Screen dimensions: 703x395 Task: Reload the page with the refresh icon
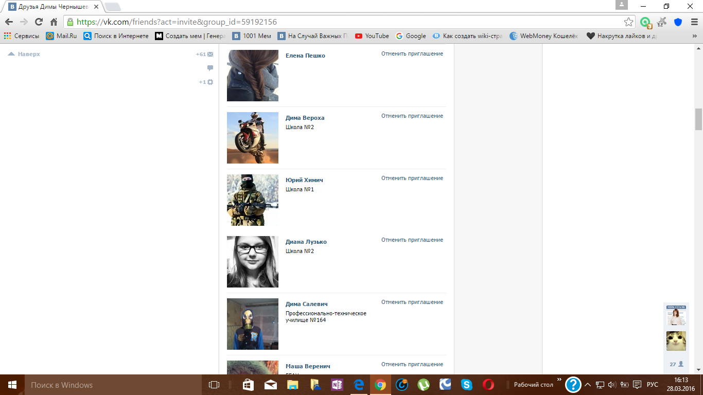pyautogui.click(x=39, y=22)
